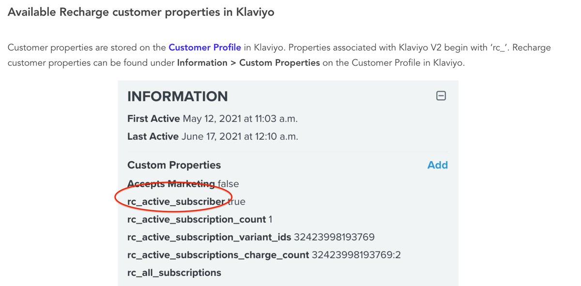This screenshot has width=581, height=286.
Task: Select the 'Custom Properties' heading
Action: [174, 165]
